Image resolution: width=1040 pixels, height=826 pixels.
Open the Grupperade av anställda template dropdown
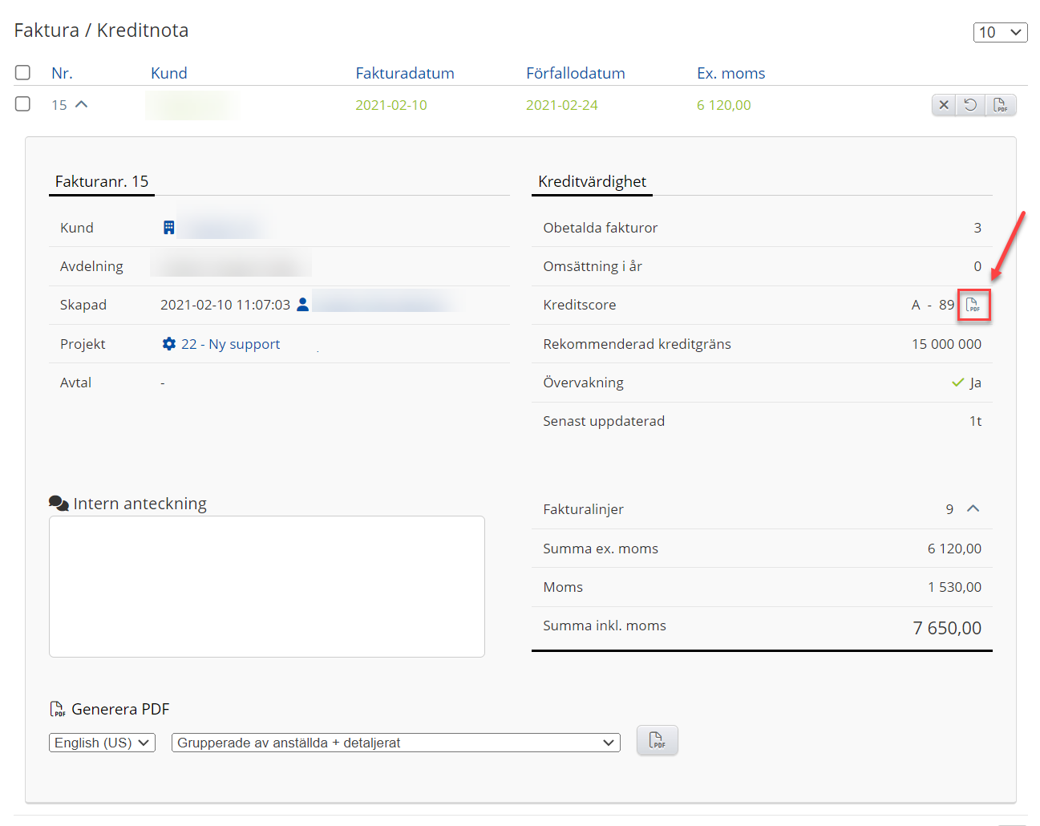[x=395, y=743]
